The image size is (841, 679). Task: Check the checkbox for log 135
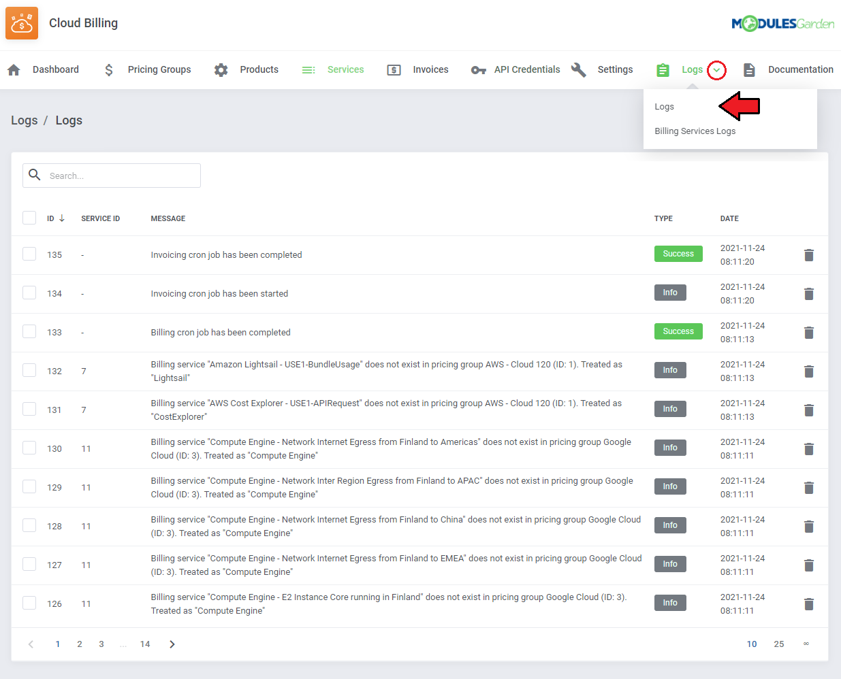[29, 254]
